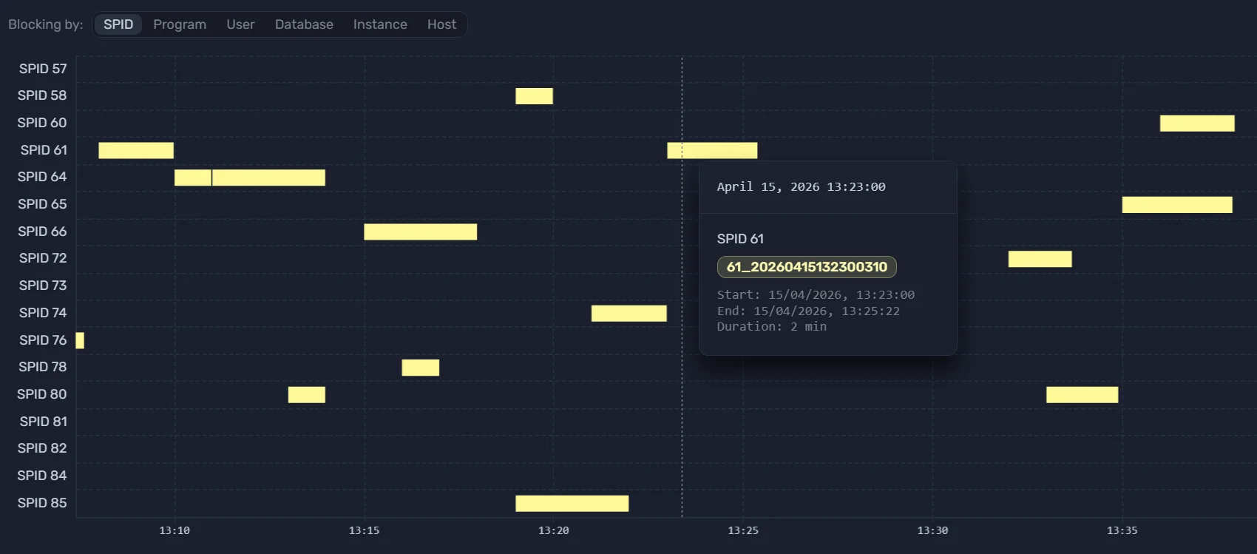
Task: Click the SPID 57 row label
Action: tap(43, 69)
